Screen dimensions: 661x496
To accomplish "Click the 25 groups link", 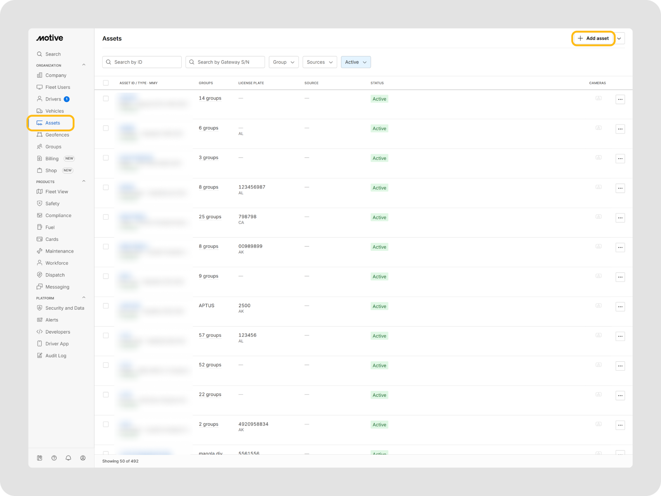I will pyautogui.click(x=210, y=217).
